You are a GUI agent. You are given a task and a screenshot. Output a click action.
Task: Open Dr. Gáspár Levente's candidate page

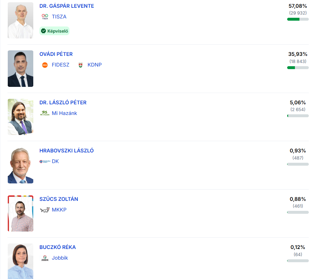(67, 6)
